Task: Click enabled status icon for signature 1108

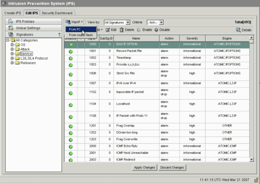Action: pos(71,117)
